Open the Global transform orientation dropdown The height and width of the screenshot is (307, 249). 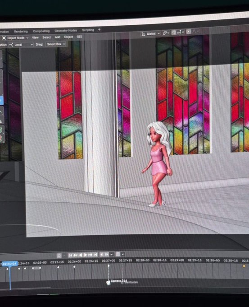pos(150,34)
